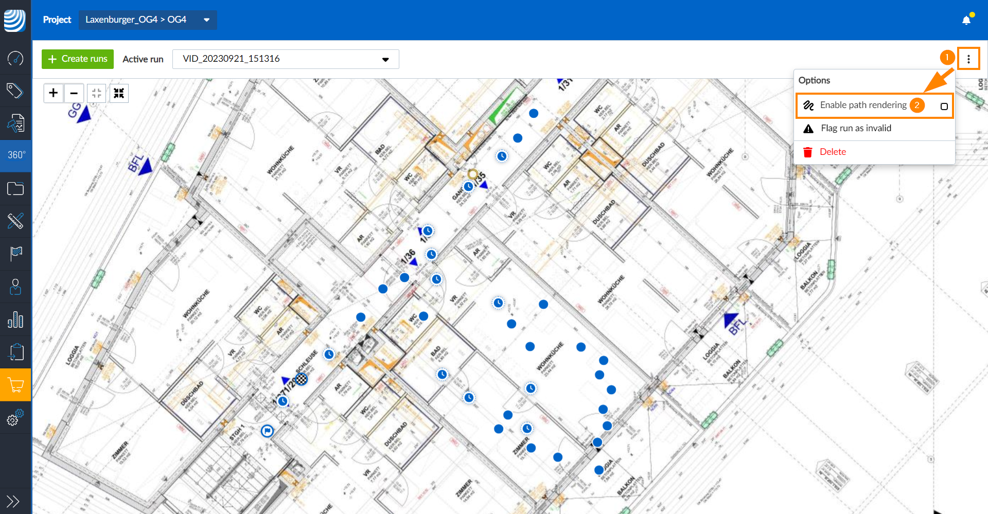Screen dimensions: 988x514
Task: Click the tags icon in sidebar
Action: (15, 91)
